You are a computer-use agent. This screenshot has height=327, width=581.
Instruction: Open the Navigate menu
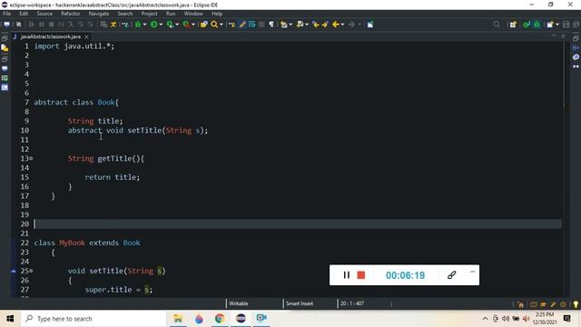99,14
